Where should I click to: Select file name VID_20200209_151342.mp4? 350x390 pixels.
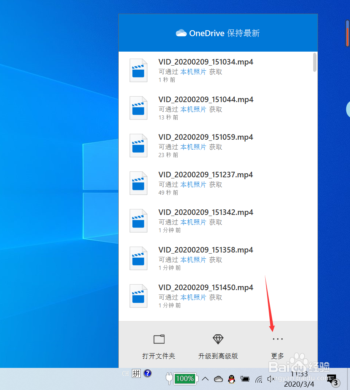206,212
